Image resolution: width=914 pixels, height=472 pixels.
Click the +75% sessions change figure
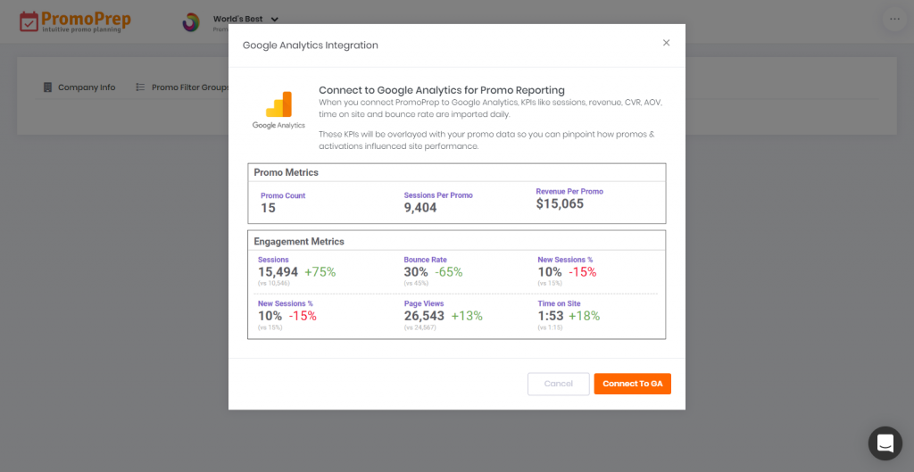point(320,272)
